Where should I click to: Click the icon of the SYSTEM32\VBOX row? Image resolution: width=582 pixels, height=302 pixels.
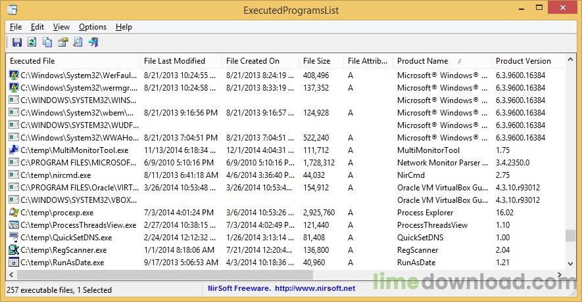(x=14, y=200)
